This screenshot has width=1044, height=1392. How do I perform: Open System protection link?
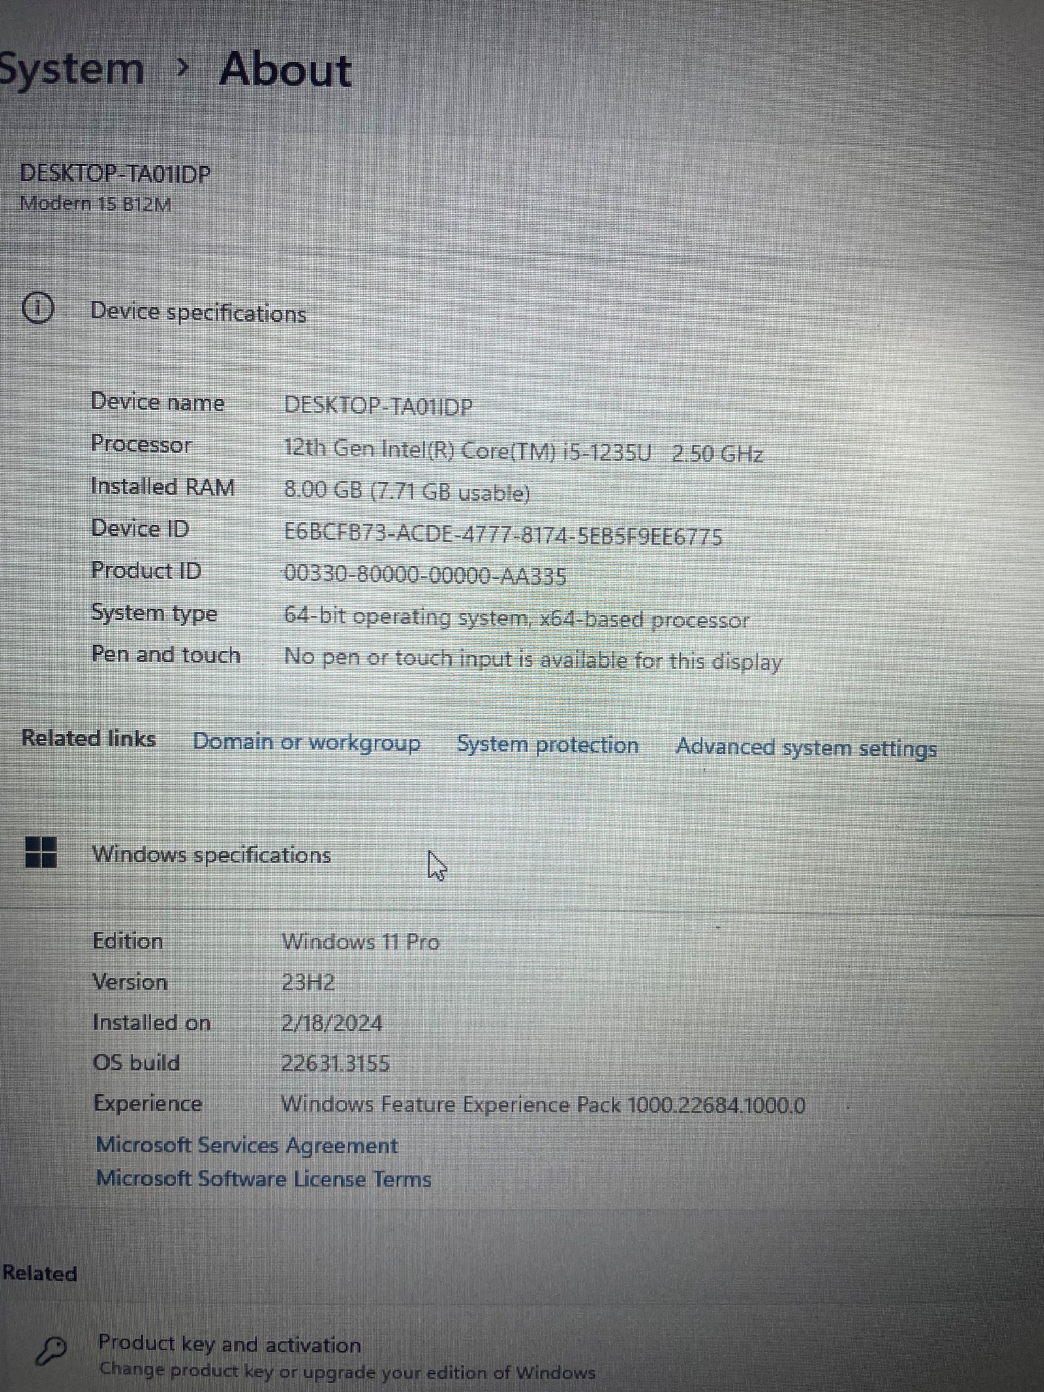coord(548,744)
